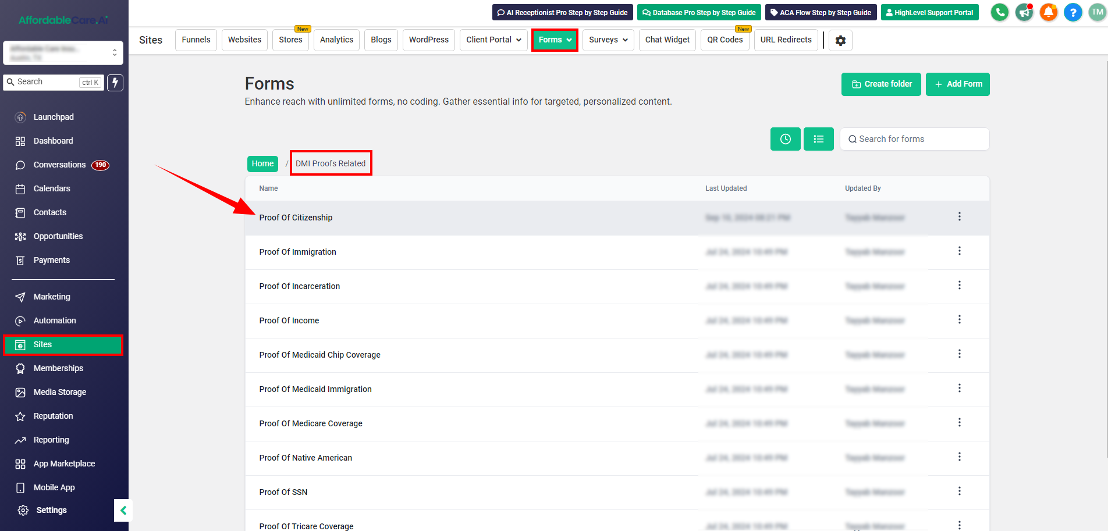The image size is (1108, 531).
Task: Go to the Funnels tab
Action: coord(196,40)
